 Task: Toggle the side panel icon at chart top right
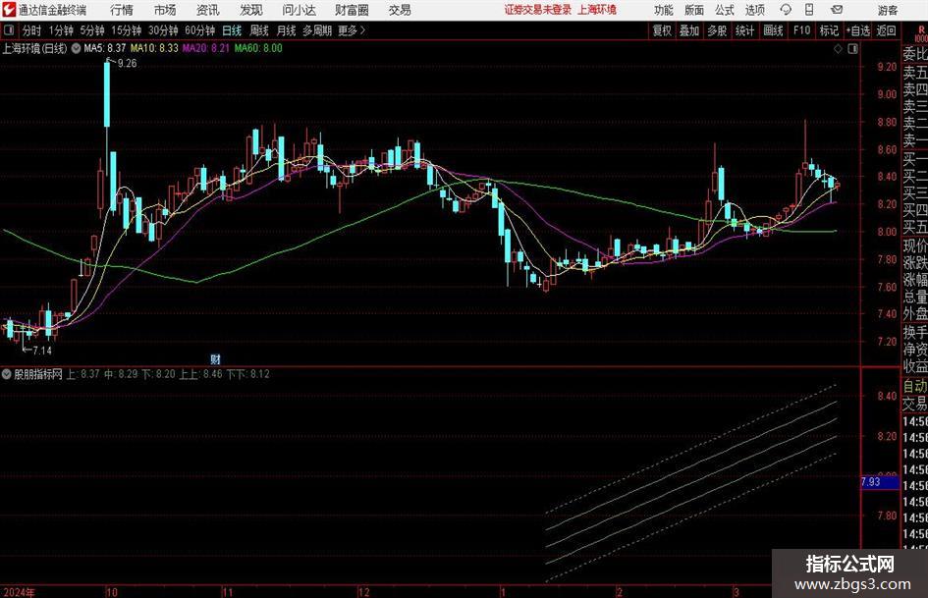(x=852, y=49)
